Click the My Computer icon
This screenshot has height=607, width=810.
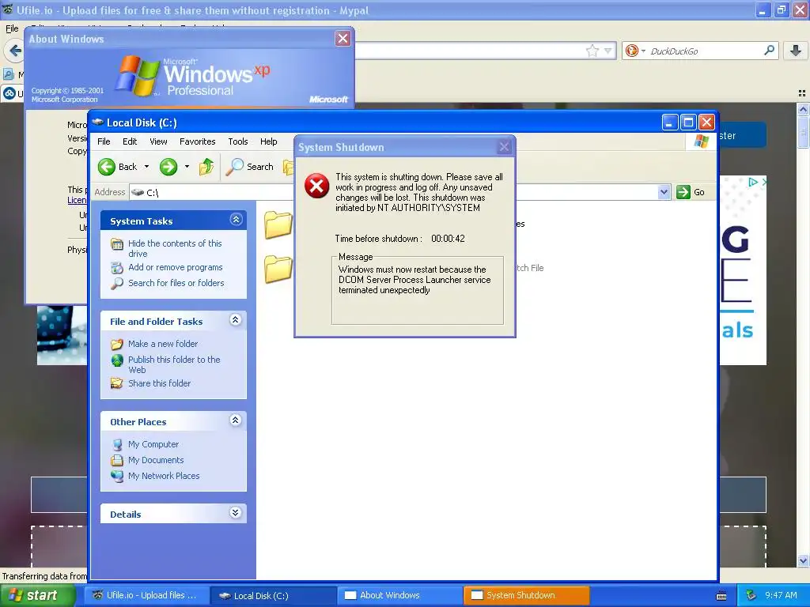[x=117, y=444]
